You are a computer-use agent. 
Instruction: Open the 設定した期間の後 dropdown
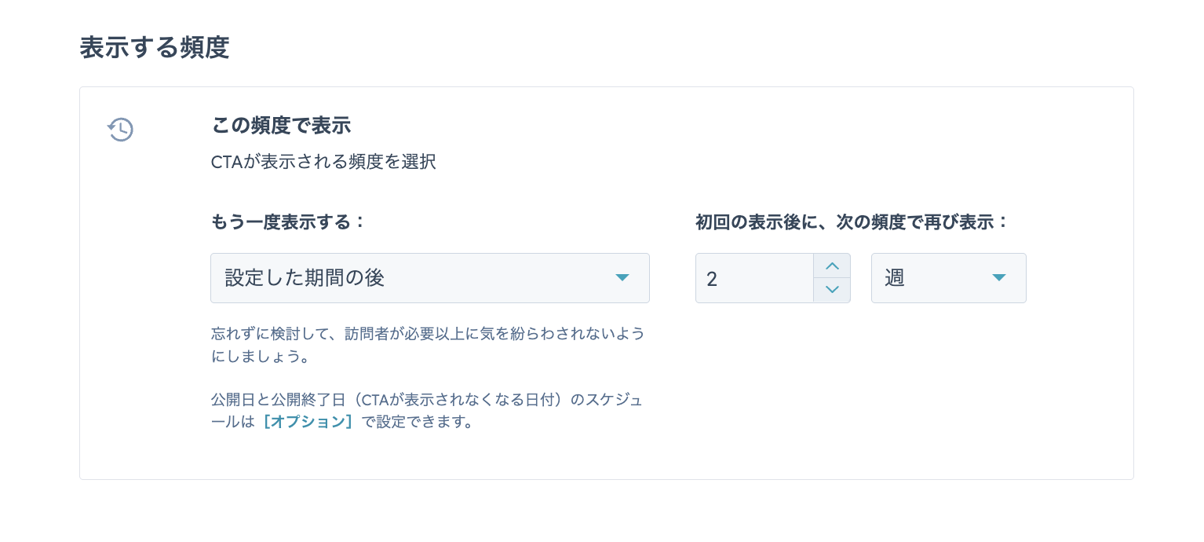tap(429, 278)
